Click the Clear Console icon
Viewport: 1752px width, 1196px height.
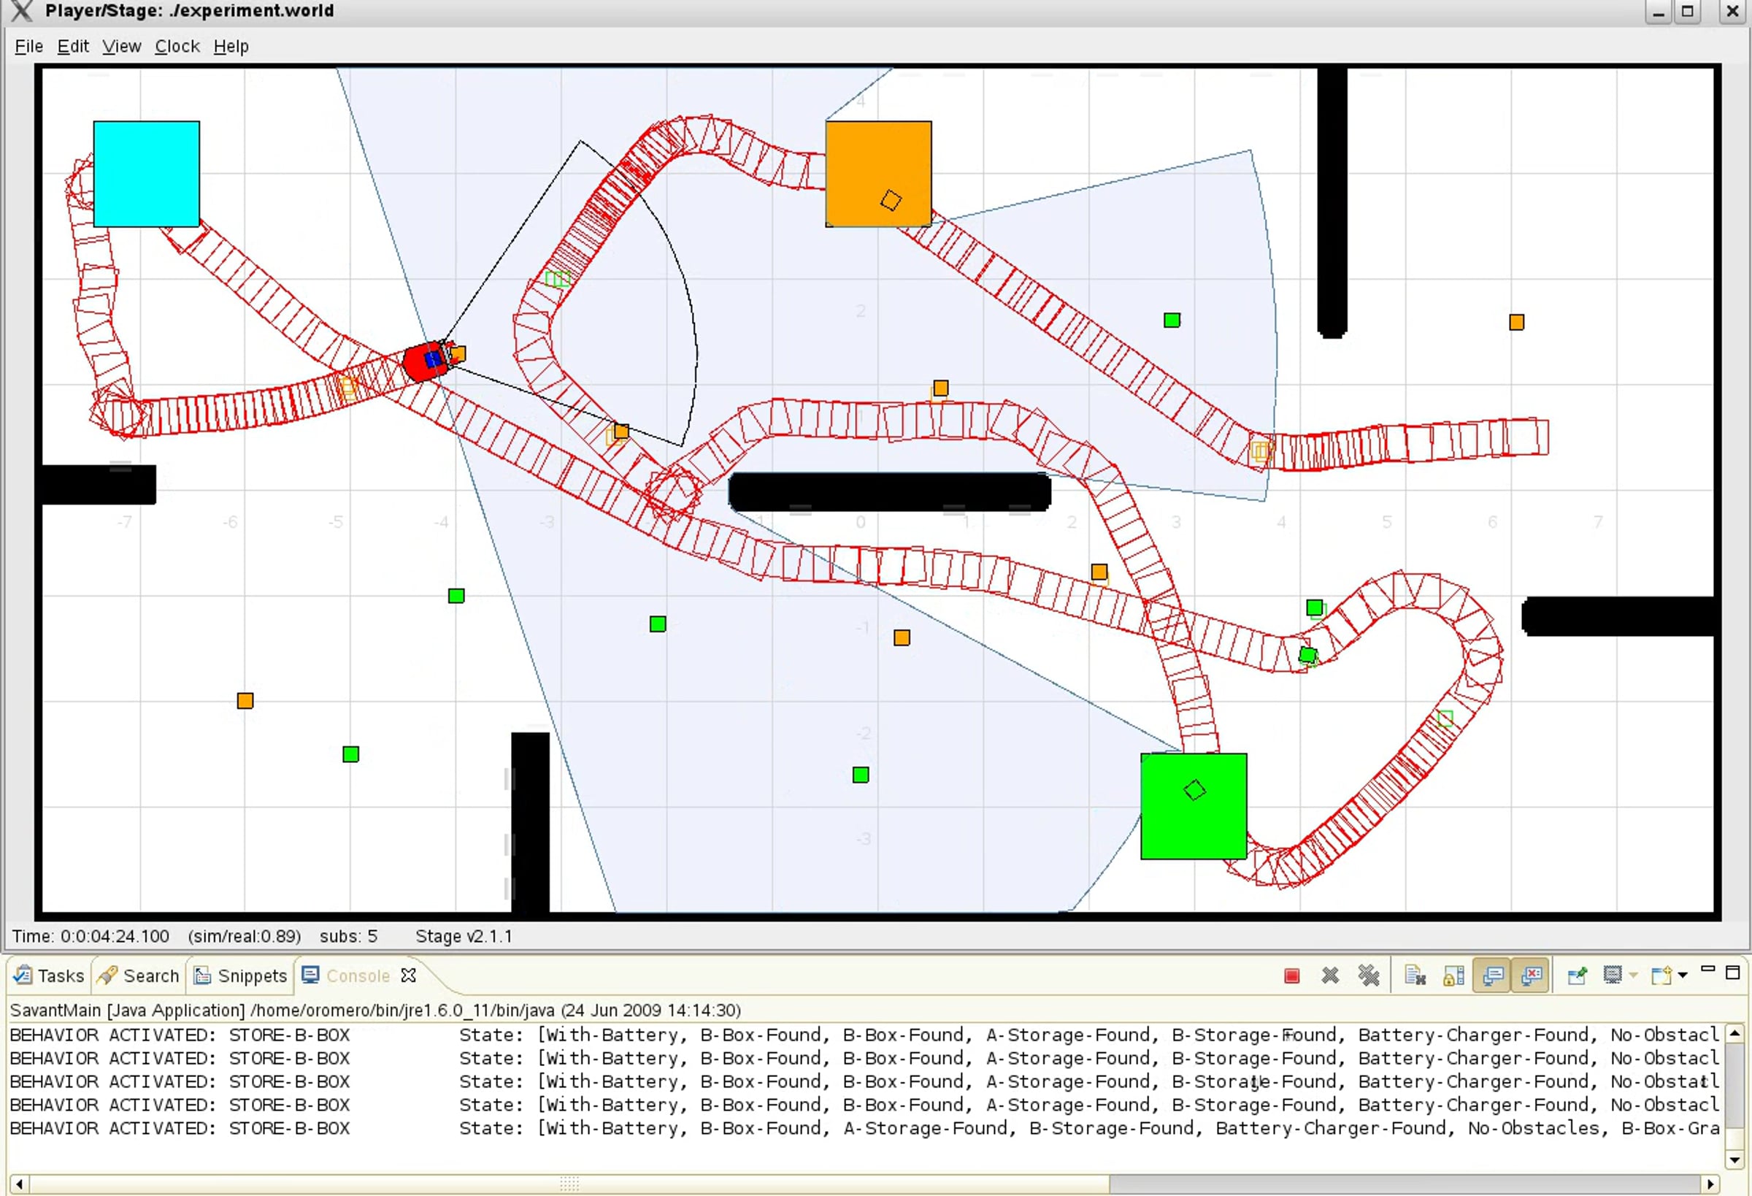click(x=1415, y=975)
